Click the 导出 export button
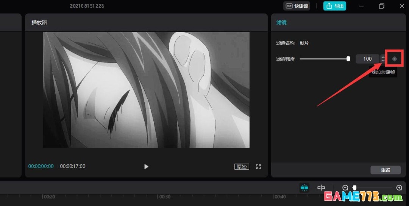Image resolution: width=409 pixels, height=206 pixels. (x=335, y=6)
